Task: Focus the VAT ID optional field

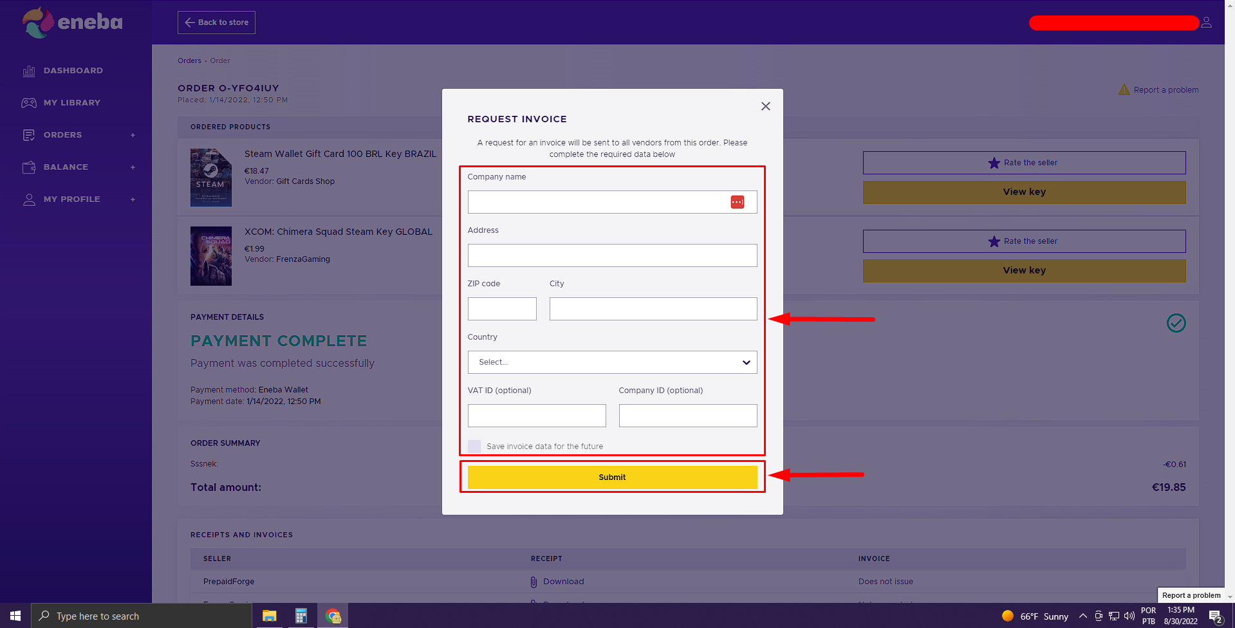Action: [537, 416]
